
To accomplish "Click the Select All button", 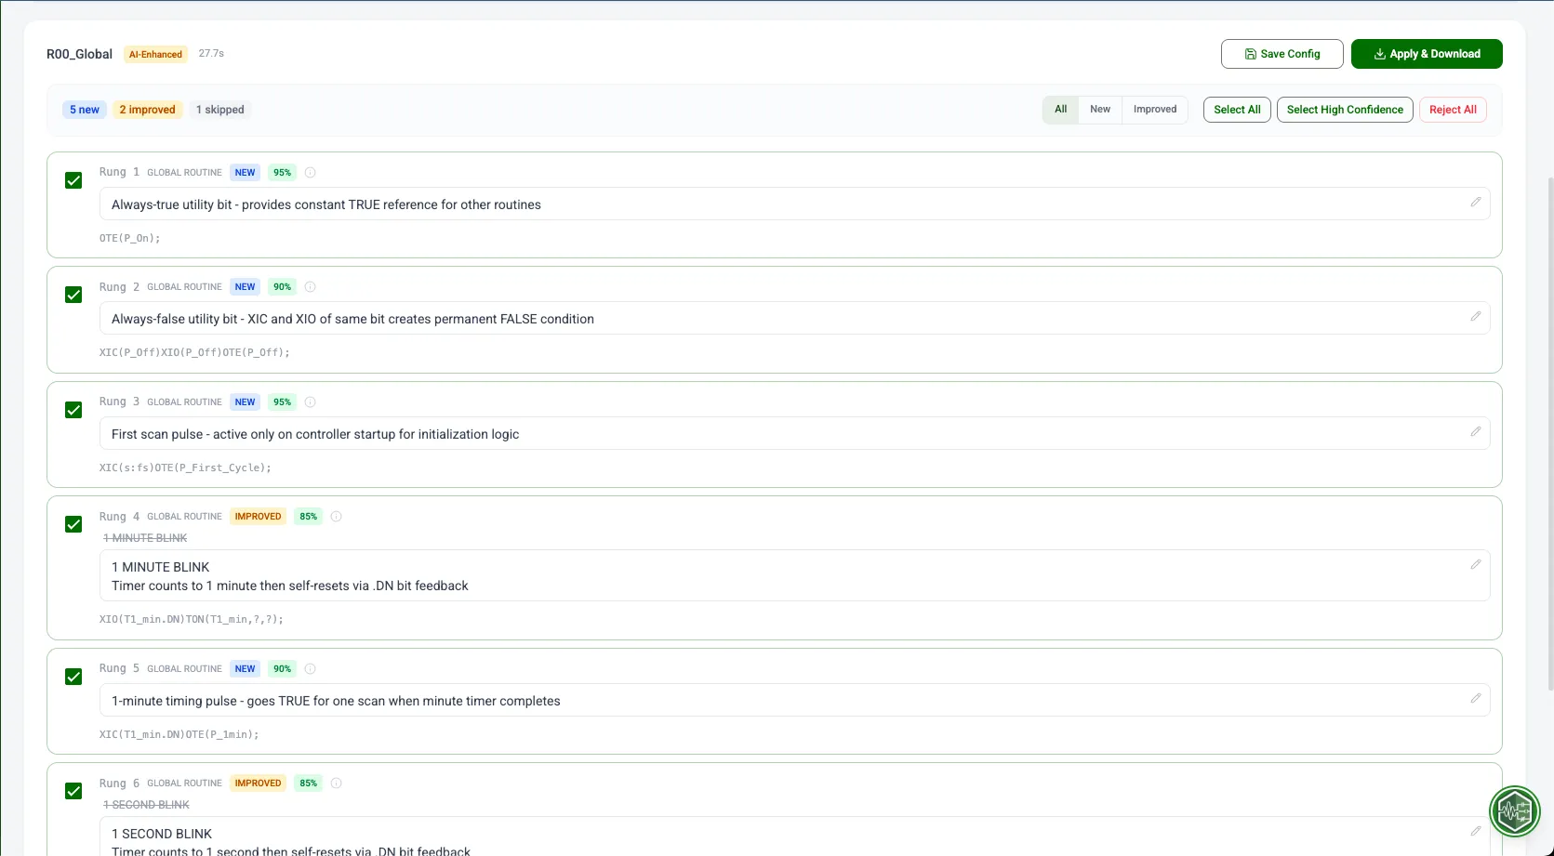I will point(1237,110).
